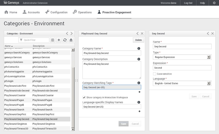
Task: Select the PlayGround-Counter category row
Action: (x=37, y=95)
